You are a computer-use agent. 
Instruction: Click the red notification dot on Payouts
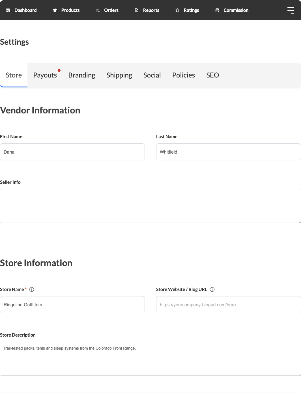click(x=59, y=70)
